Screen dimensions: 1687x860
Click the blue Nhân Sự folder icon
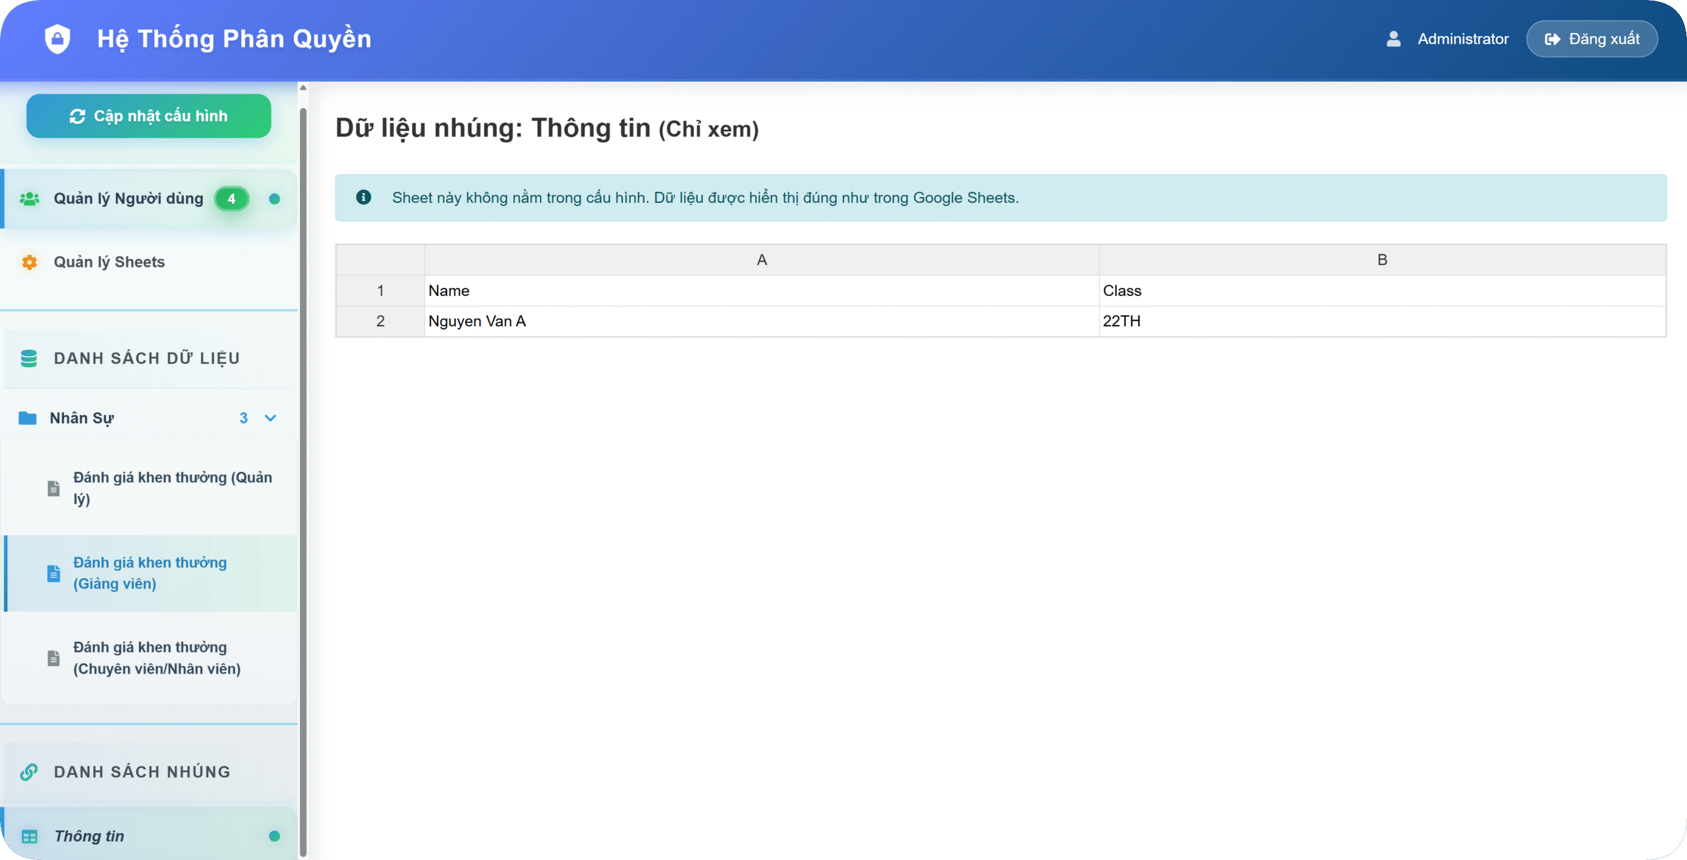coord(28,418)
